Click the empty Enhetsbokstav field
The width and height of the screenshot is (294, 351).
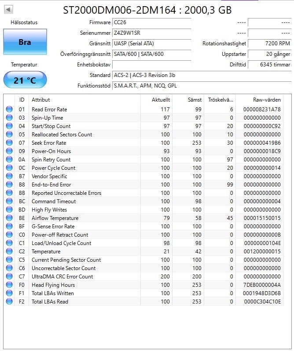pyautogui.click(x=151, y=65)
